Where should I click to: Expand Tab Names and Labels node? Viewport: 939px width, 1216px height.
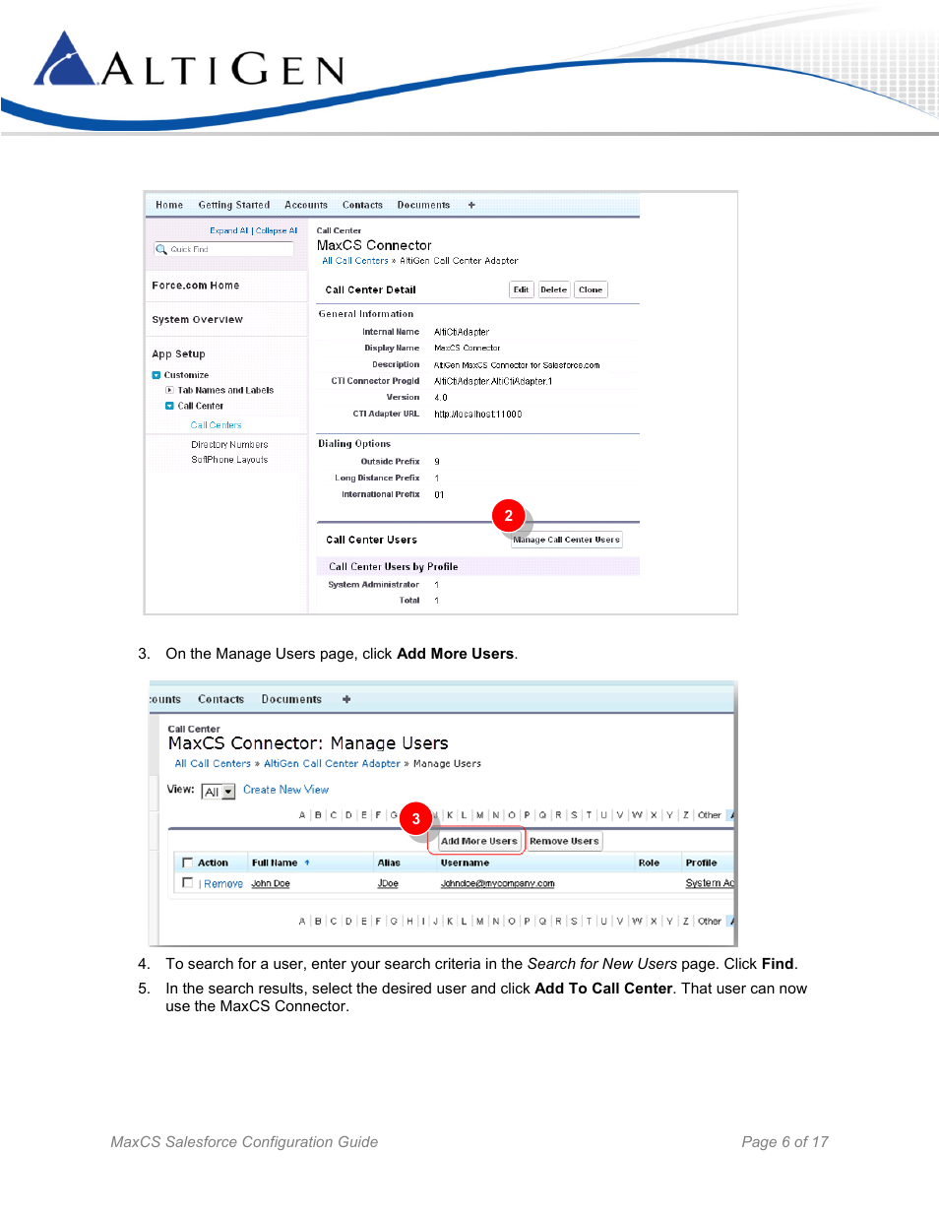169,390
